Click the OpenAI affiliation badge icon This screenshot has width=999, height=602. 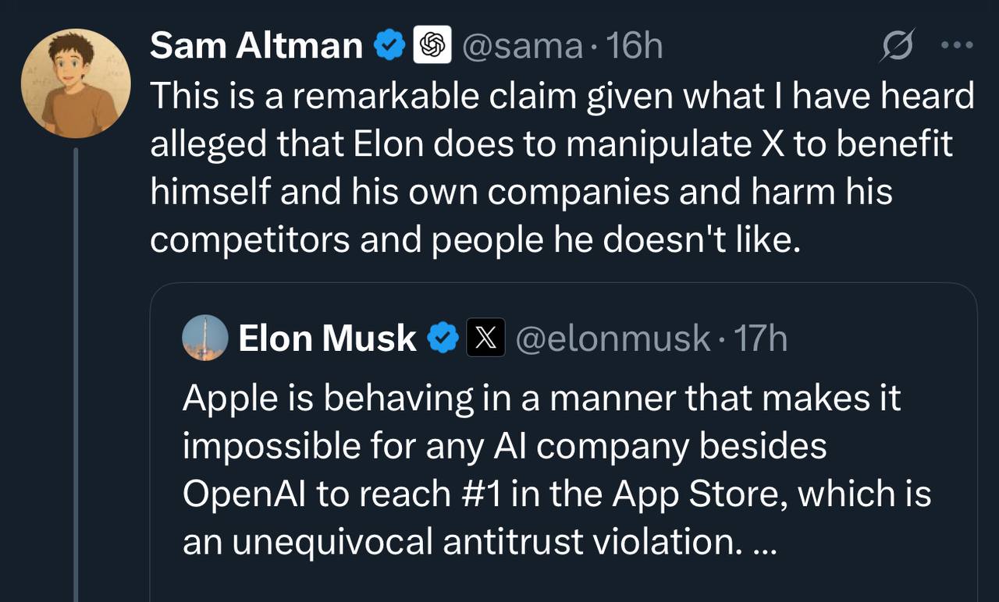pos(432,46)
